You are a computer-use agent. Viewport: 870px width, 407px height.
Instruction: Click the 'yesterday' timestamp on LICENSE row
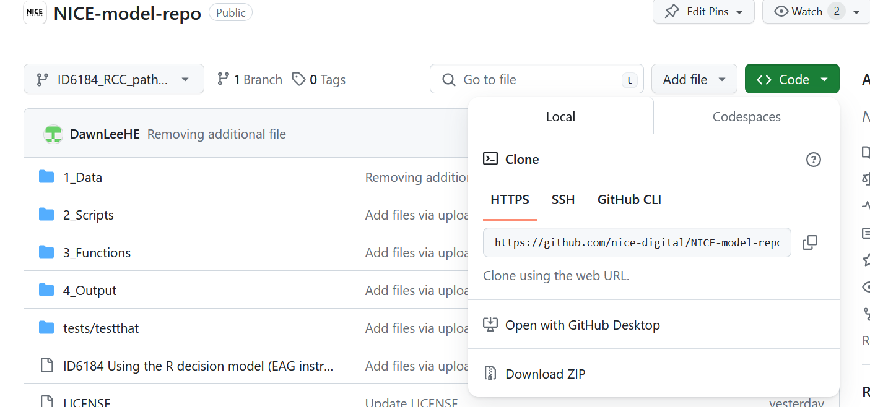pyautogui.click(x=797, y=403)
